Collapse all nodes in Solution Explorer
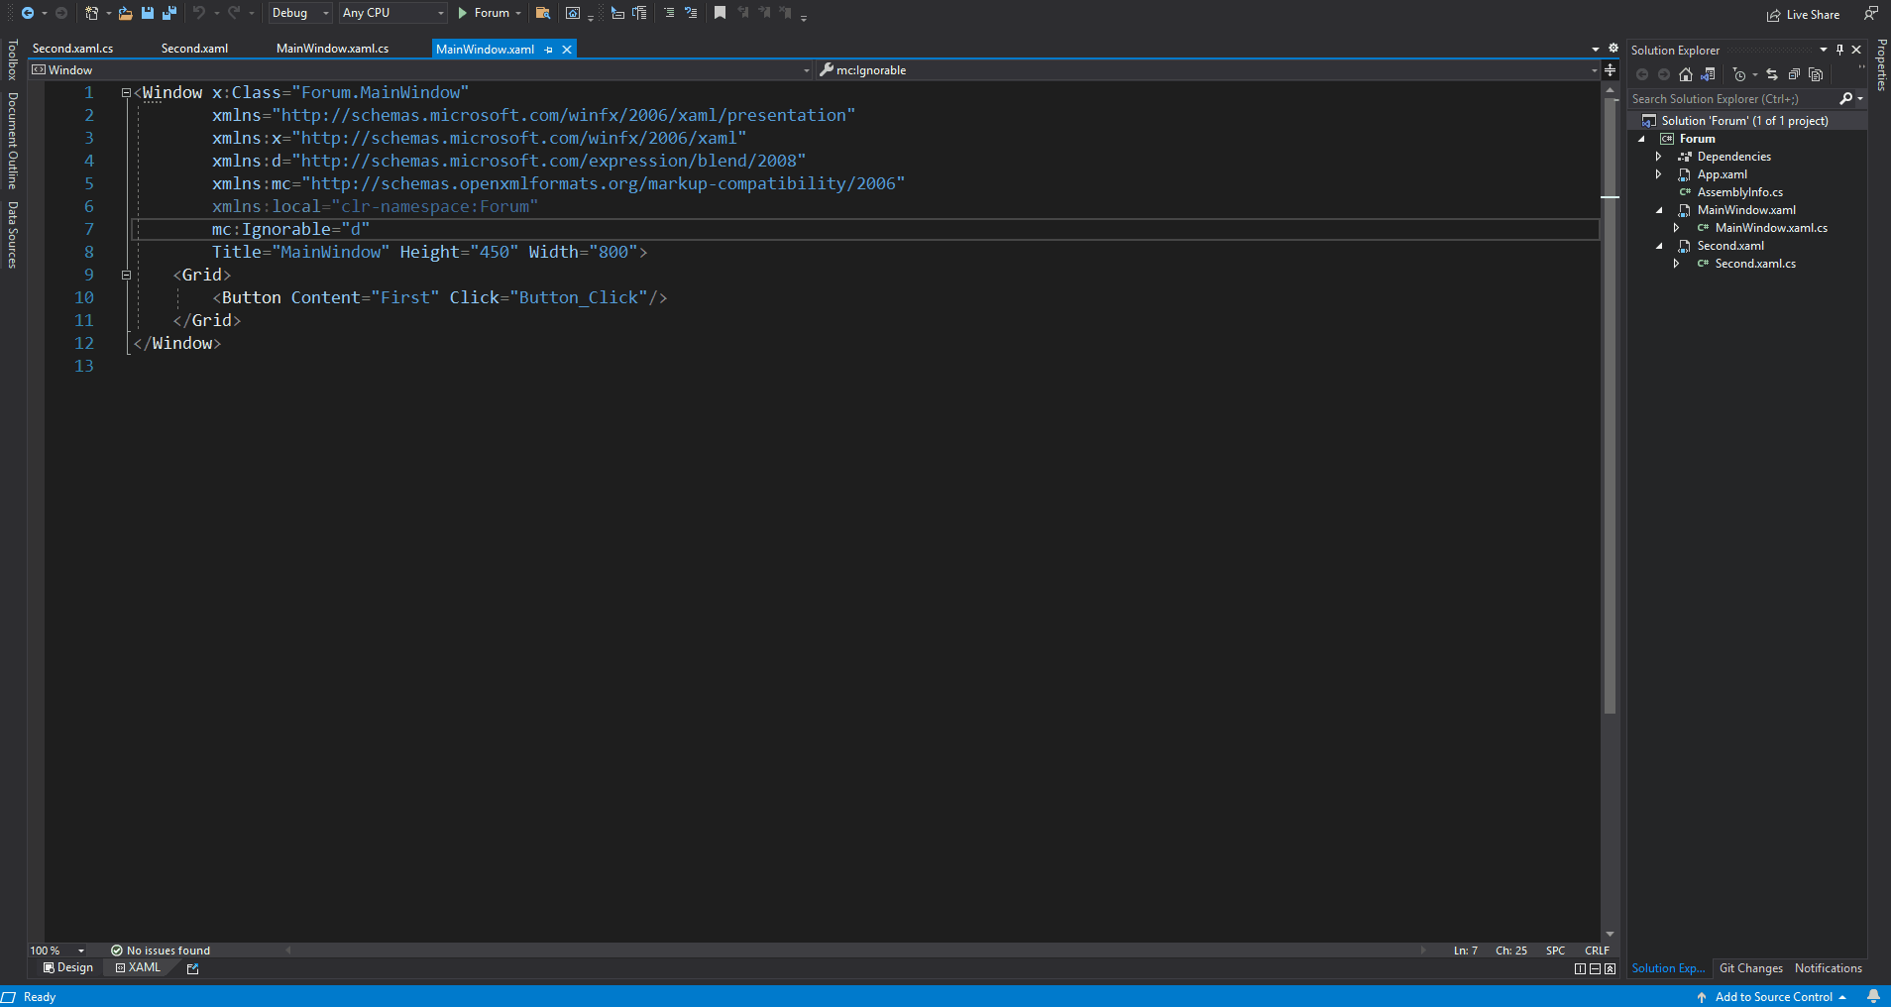1891x1007 pixels. 1793,74
